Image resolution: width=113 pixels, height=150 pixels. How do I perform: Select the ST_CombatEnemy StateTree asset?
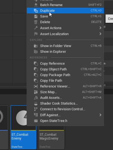23,127
